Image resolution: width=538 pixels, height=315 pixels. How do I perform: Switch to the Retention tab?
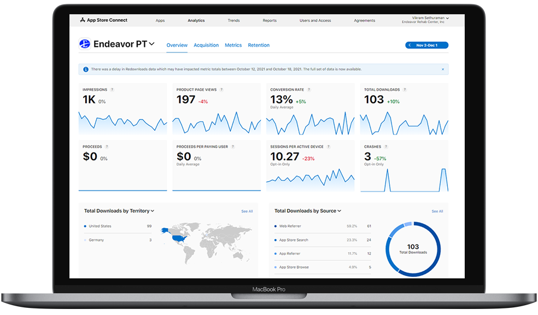click(259, 45)
